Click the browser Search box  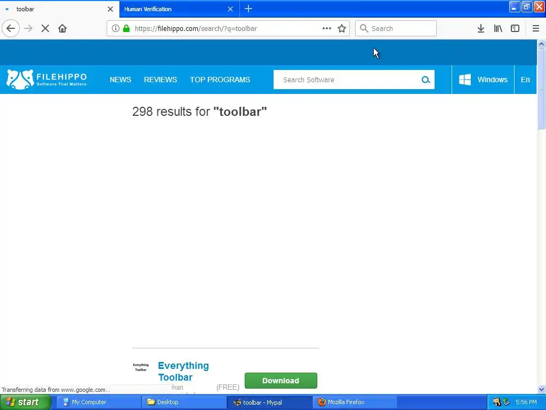point(396,28)
